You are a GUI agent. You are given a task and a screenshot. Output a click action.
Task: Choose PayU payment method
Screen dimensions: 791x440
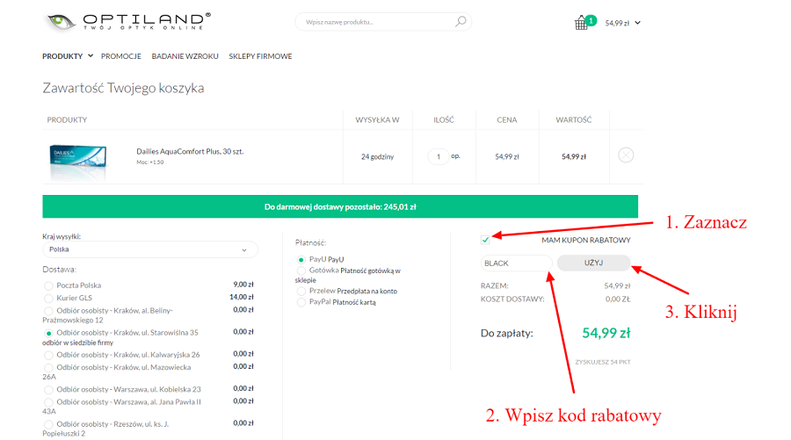click(x=301, y=260)
